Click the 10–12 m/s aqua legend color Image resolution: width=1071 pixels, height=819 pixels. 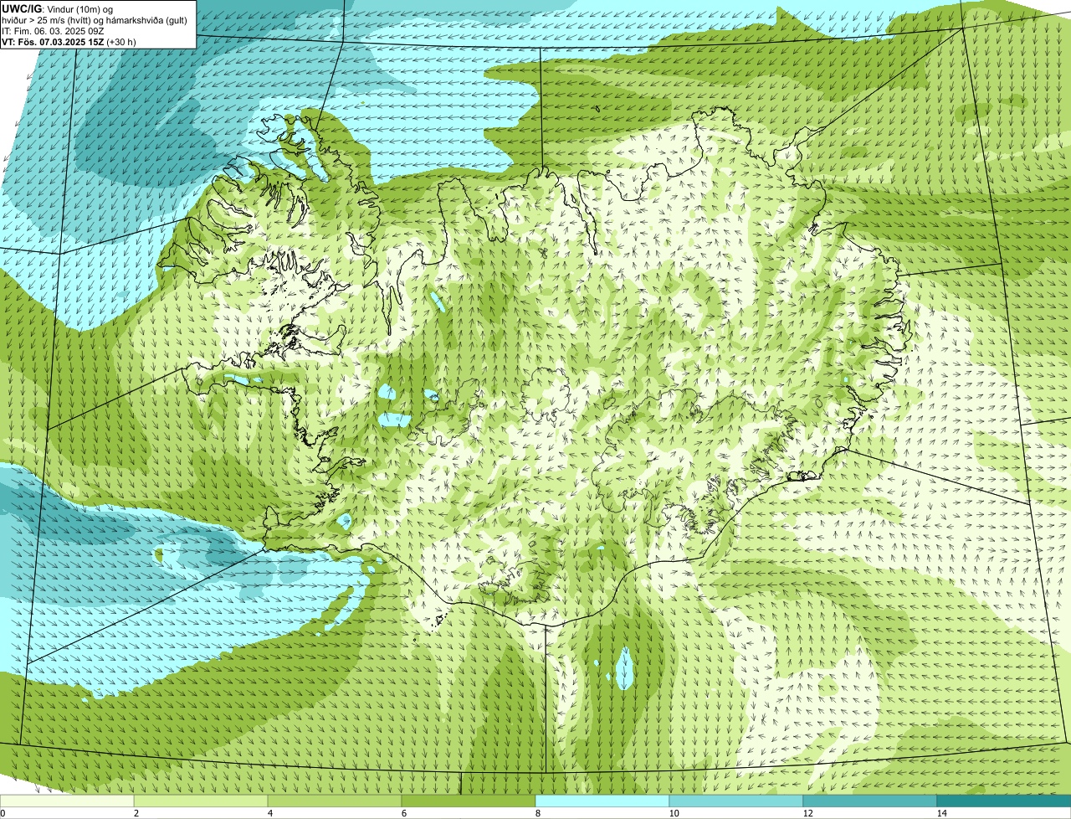point(736,801)
